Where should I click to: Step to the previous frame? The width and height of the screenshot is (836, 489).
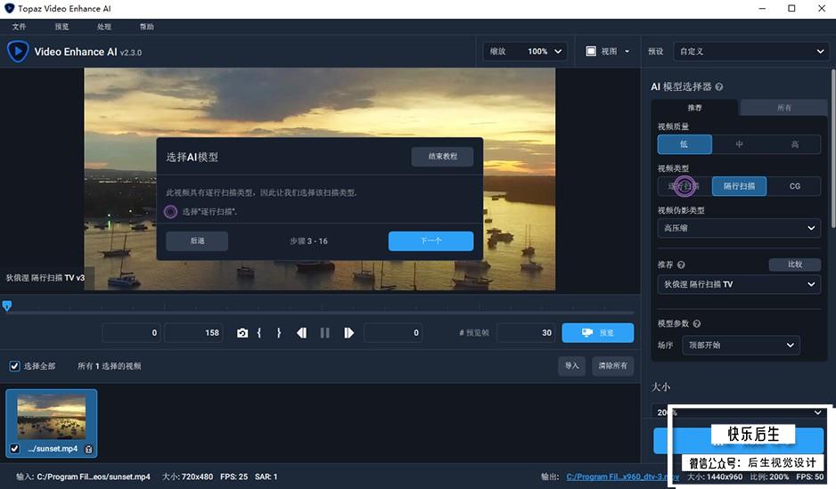(x=302, y=333)
